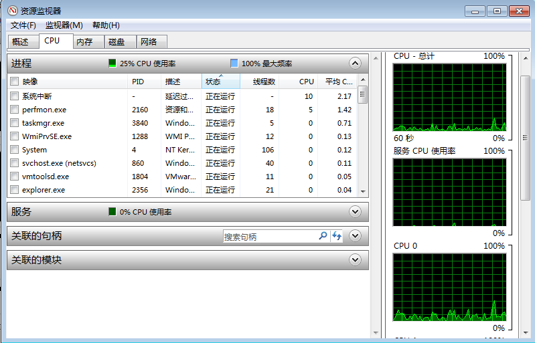Click the process list scrollbar thumb
Image resolution: width=535 pixels, height=343 pixels.
pyautogui.click(x=363, y=95)
